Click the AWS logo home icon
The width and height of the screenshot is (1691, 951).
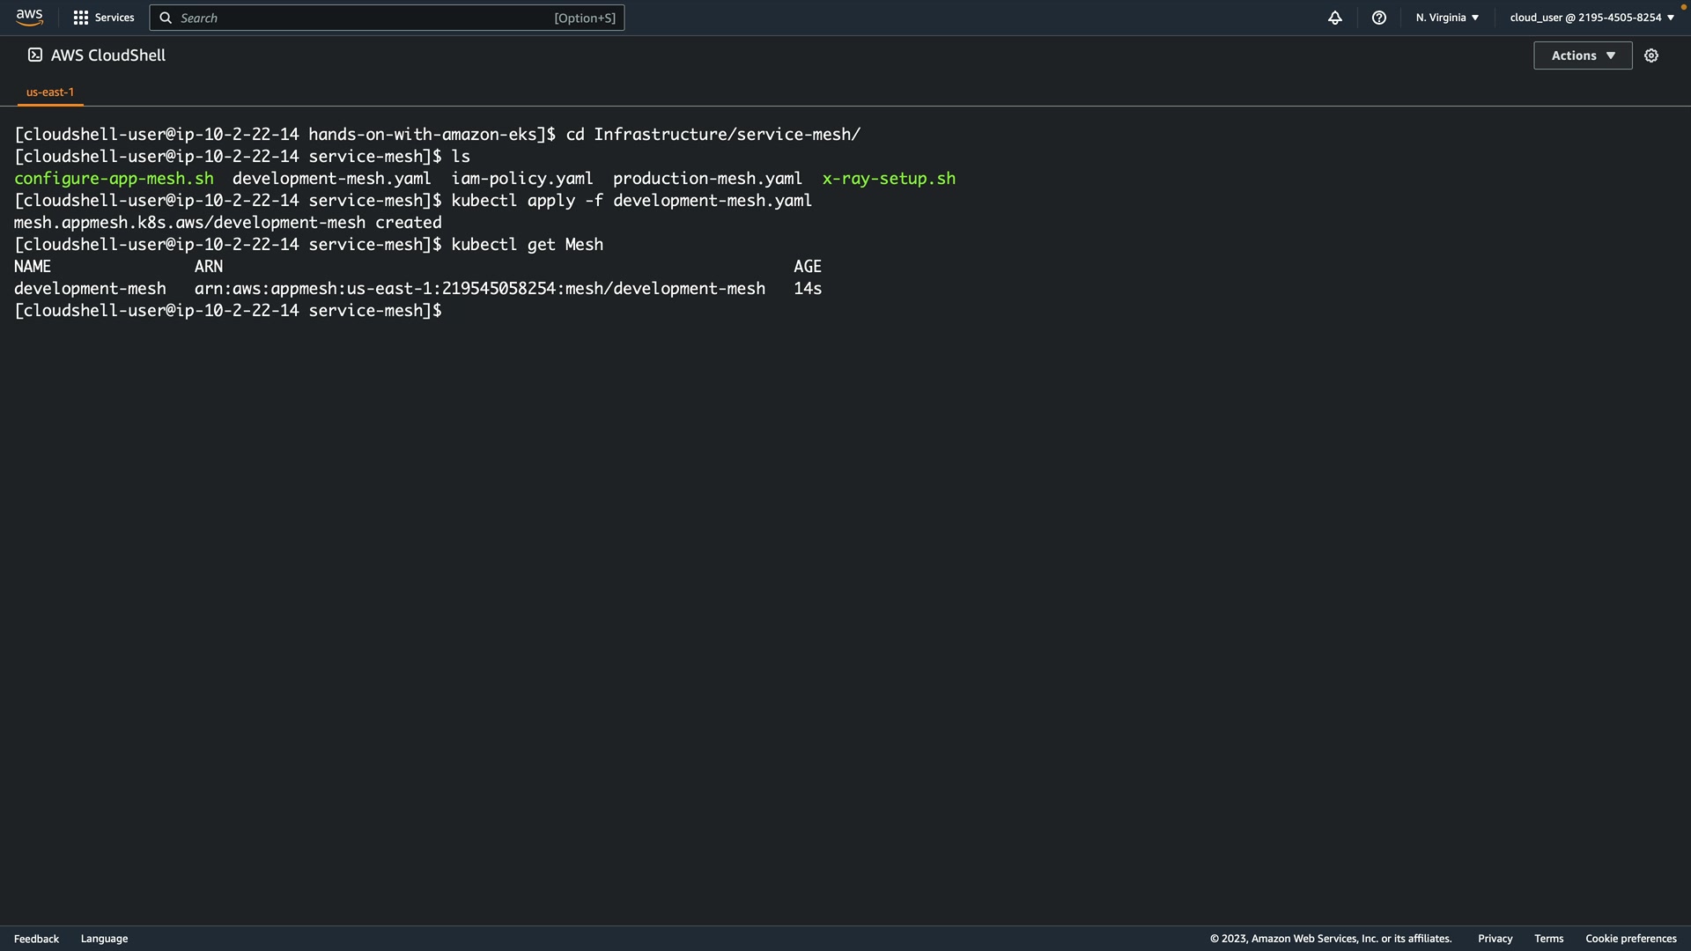click(x=29, y=18)
